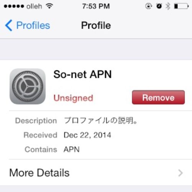The image size is (192, 192).
Task: Tap the More Details disclosure chevron
Action: click(x=180, y=173)
